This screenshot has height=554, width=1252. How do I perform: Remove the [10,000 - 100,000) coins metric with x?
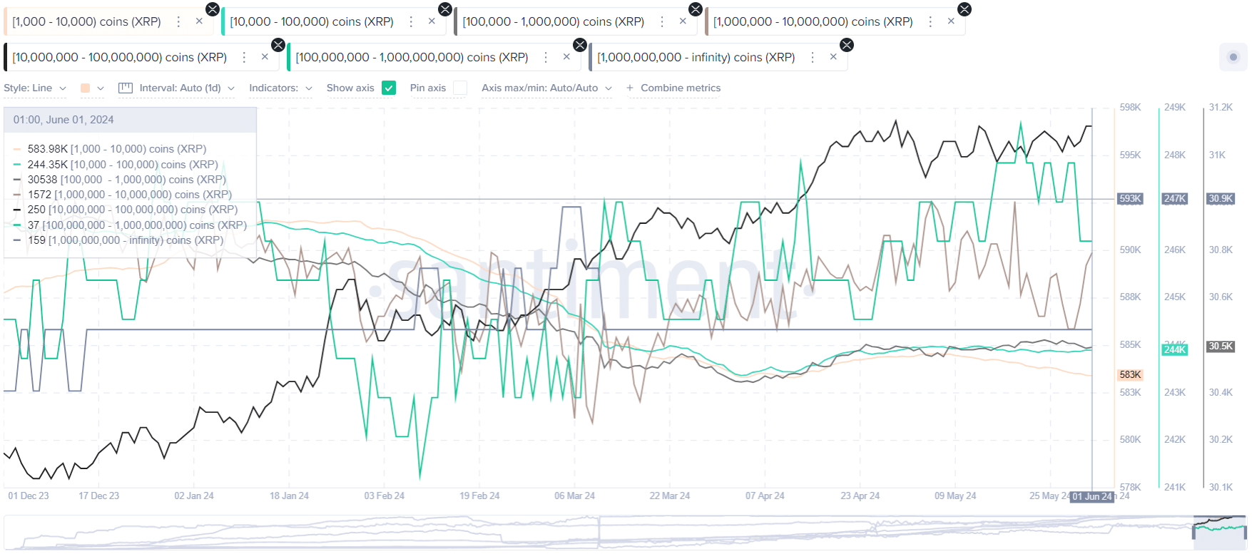(x=432, y=21)
